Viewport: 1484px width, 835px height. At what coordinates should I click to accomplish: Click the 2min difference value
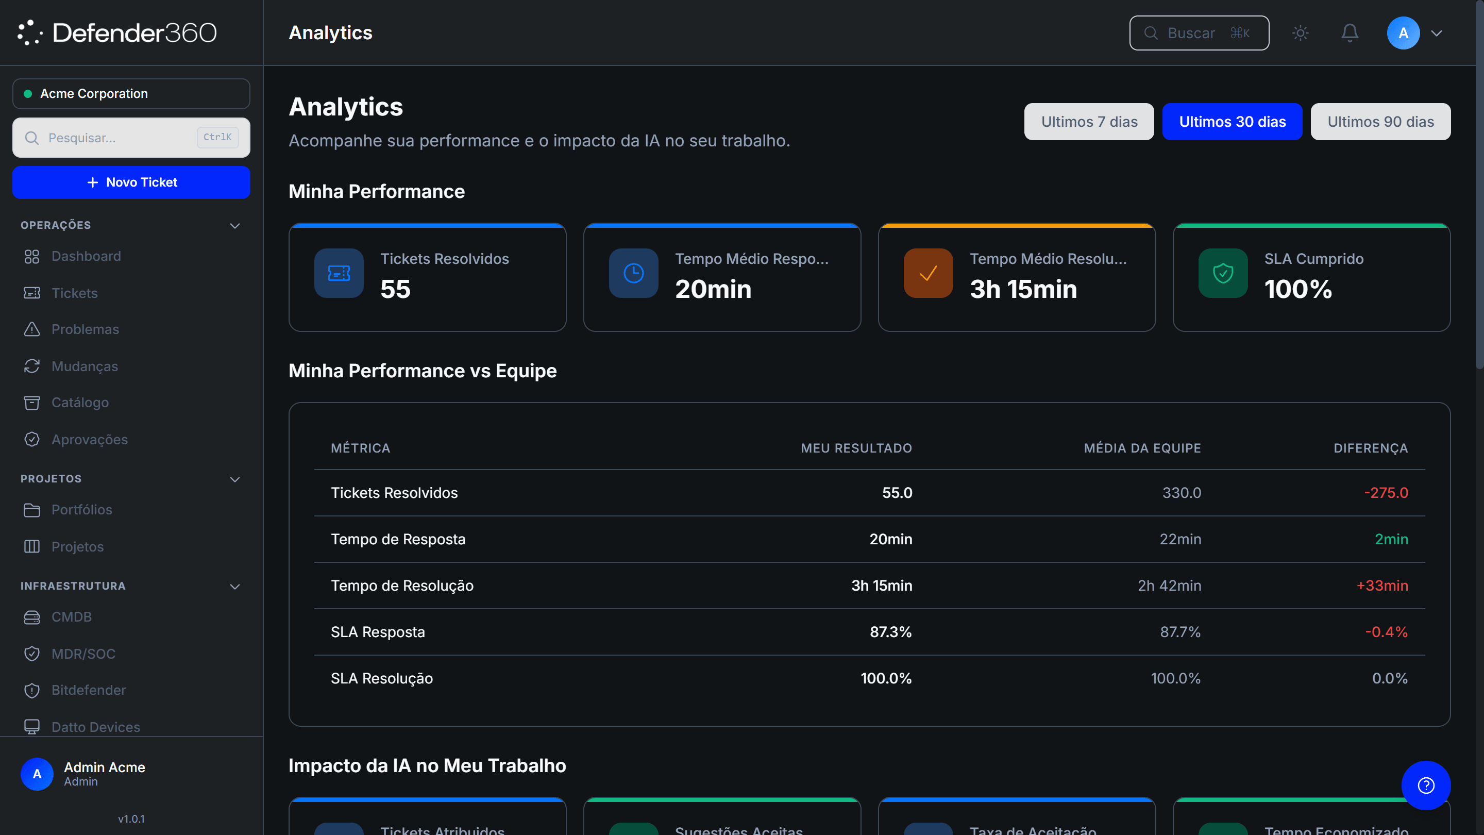[x=1391, y=539]
